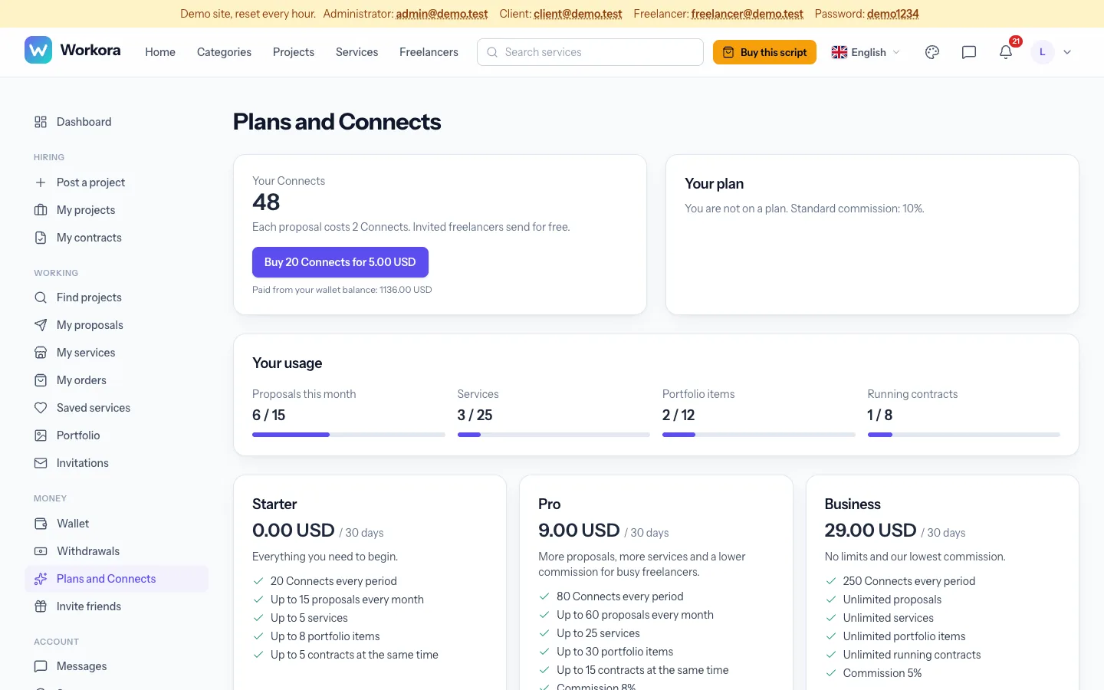Click the Dashboard grid icon in sidebar
Viewport: 1104px width, 690px height.
click(41, 122)
